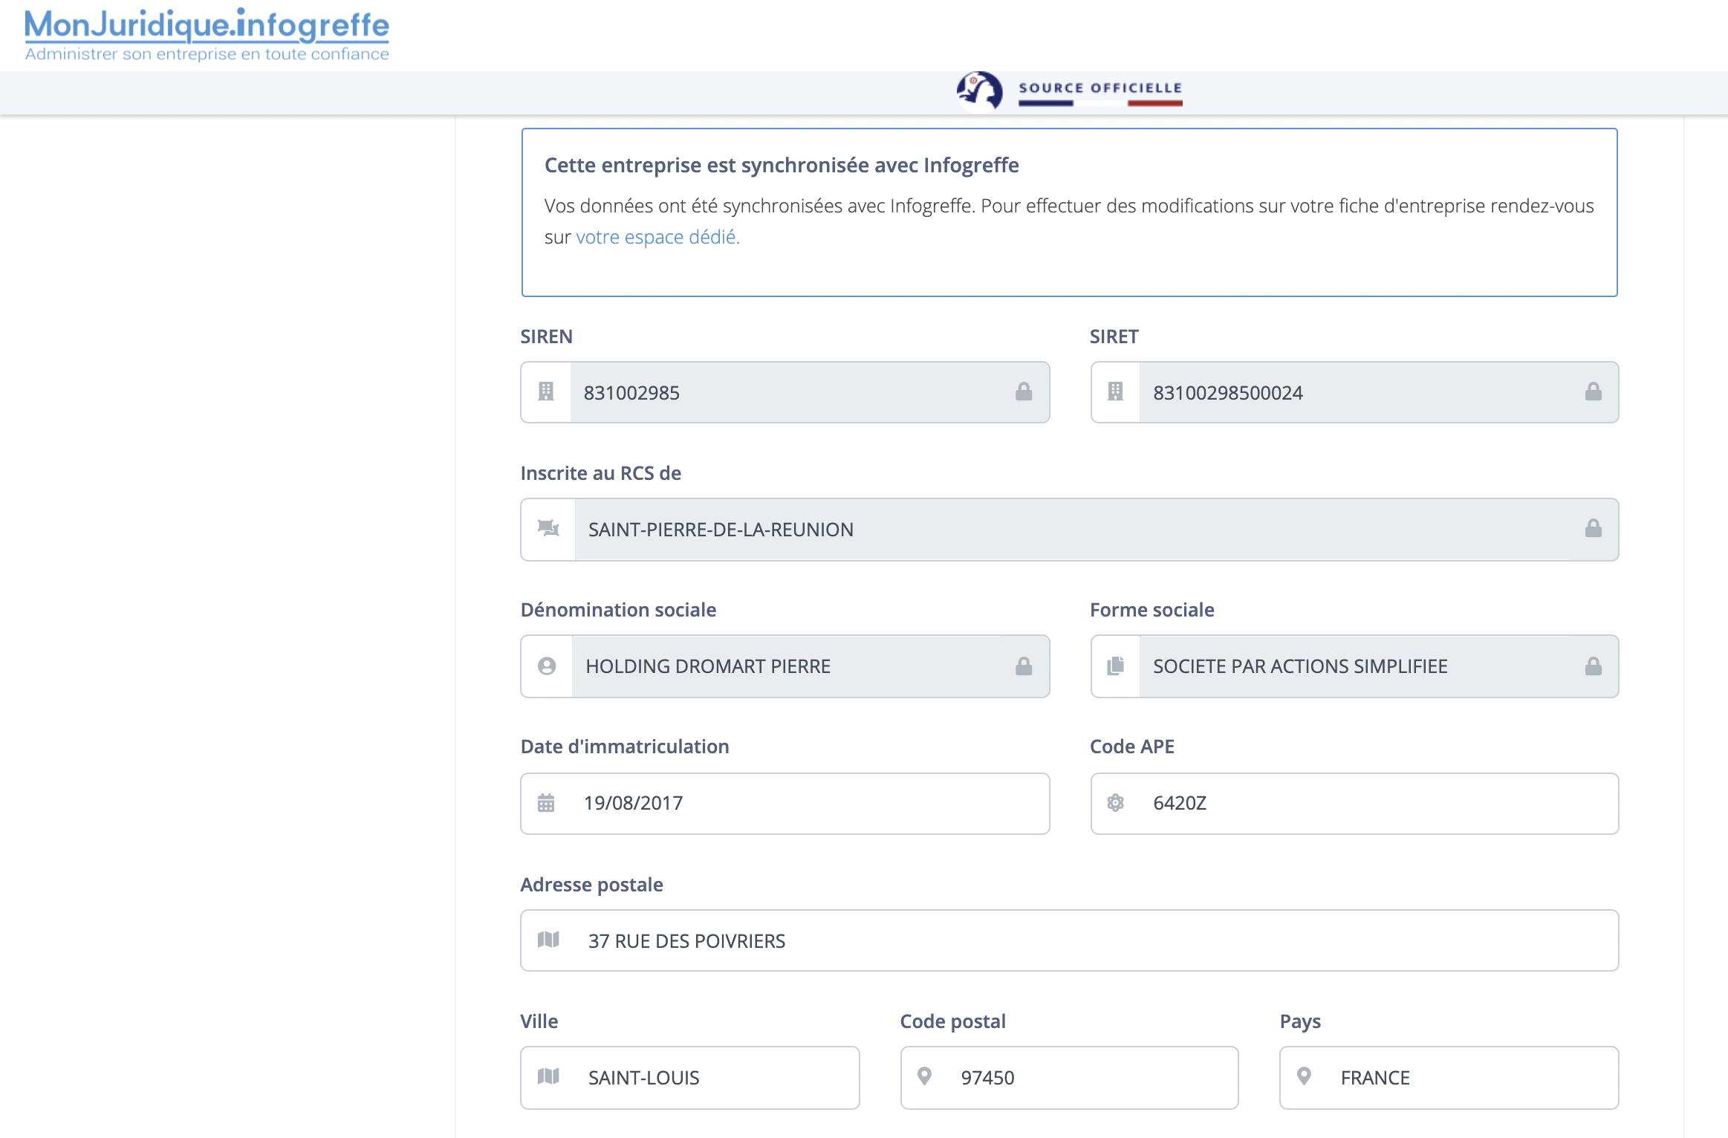
Task: Click the lock icon in Forme sociale field
Action: tap(1593, 666)
